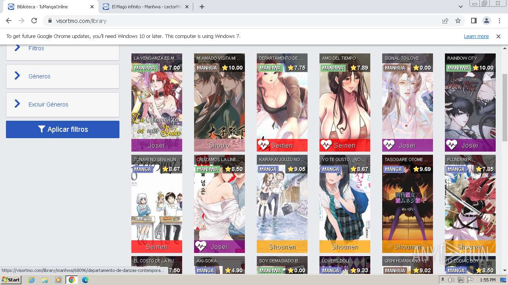Open Lovers Doll manga title
Viewport: 508px width, 285px height.
pyautogui.click(x=336, y=261)
